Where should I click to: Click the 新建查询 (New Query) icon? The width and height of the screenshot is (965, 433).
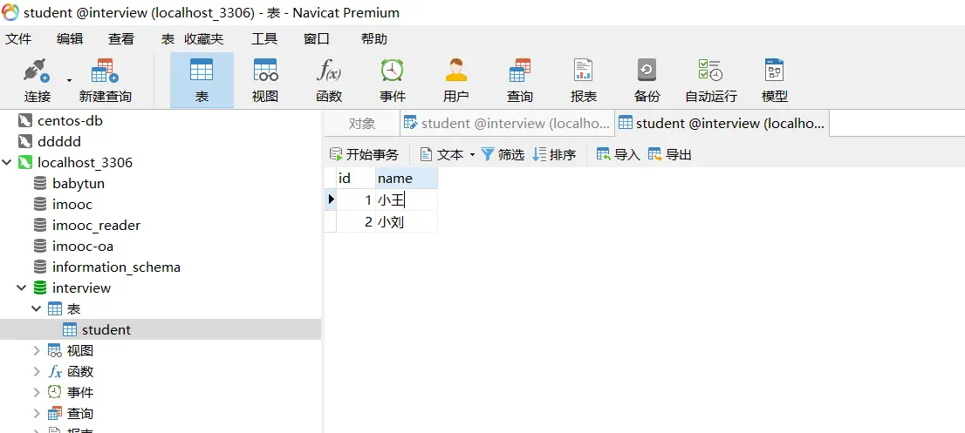point(105,80)
